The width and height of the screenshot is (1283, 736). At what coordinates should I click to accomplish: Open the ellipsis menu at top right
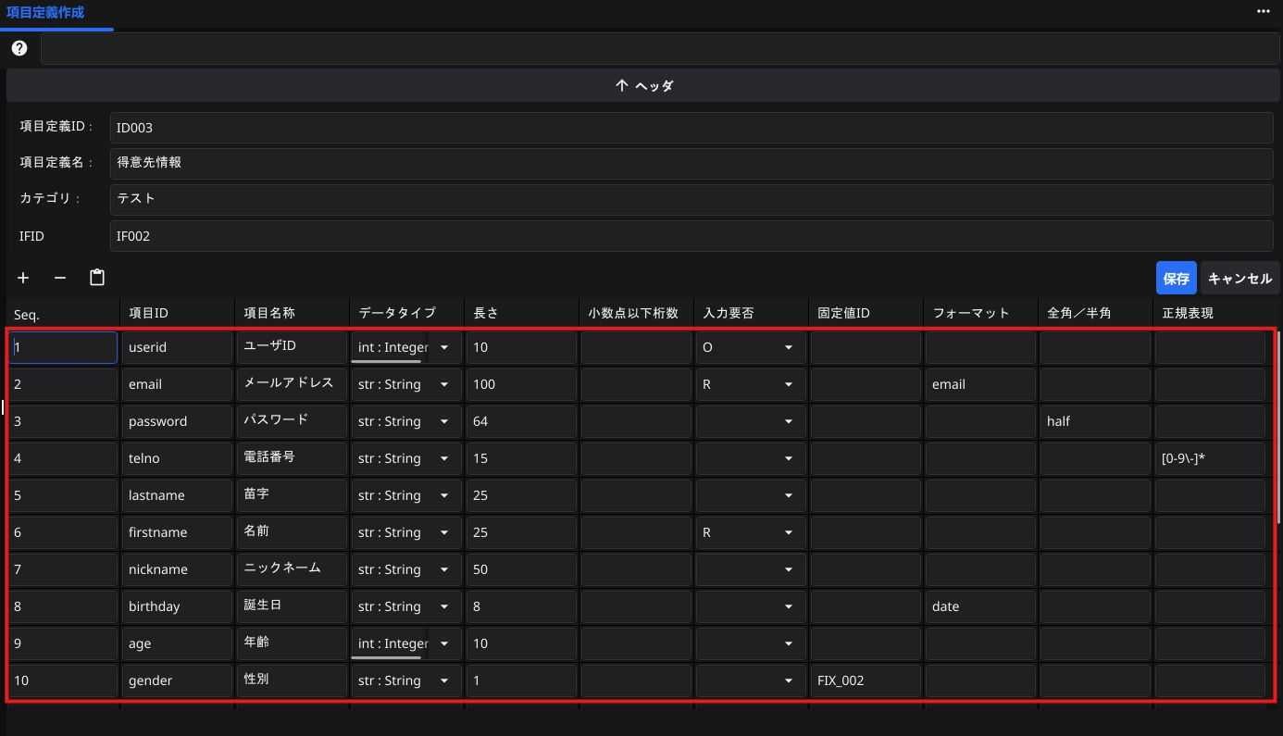tap(1263, 11)
